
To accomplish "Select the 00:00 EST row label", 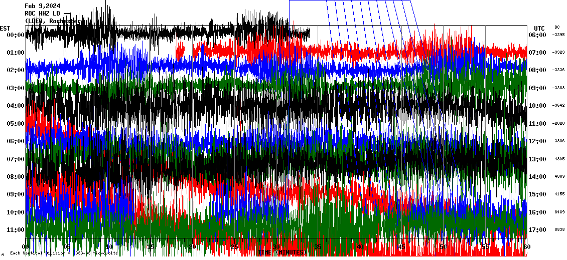I will [x=16, y=35].
